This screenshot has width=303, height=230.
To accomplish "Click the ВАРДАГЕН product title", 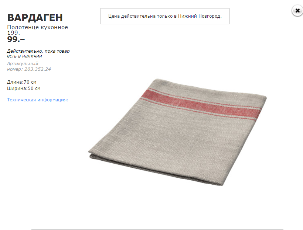I will [x=35, y=18].
